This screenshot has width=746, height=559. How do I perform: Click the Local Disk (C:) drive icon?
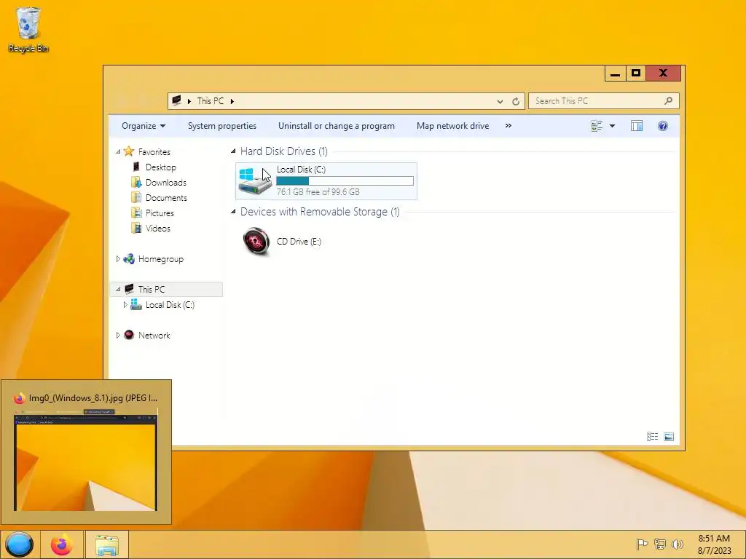point(255,181)
